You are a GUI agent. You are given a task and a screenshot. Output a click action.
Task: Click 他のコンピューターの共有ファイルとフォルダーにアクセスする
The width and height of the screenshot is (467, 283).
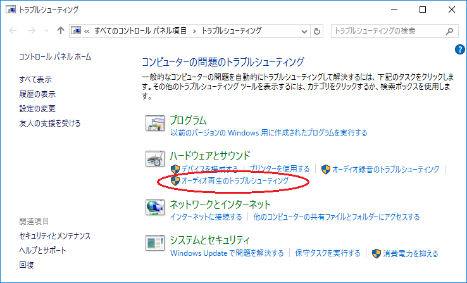click(337, 217)
